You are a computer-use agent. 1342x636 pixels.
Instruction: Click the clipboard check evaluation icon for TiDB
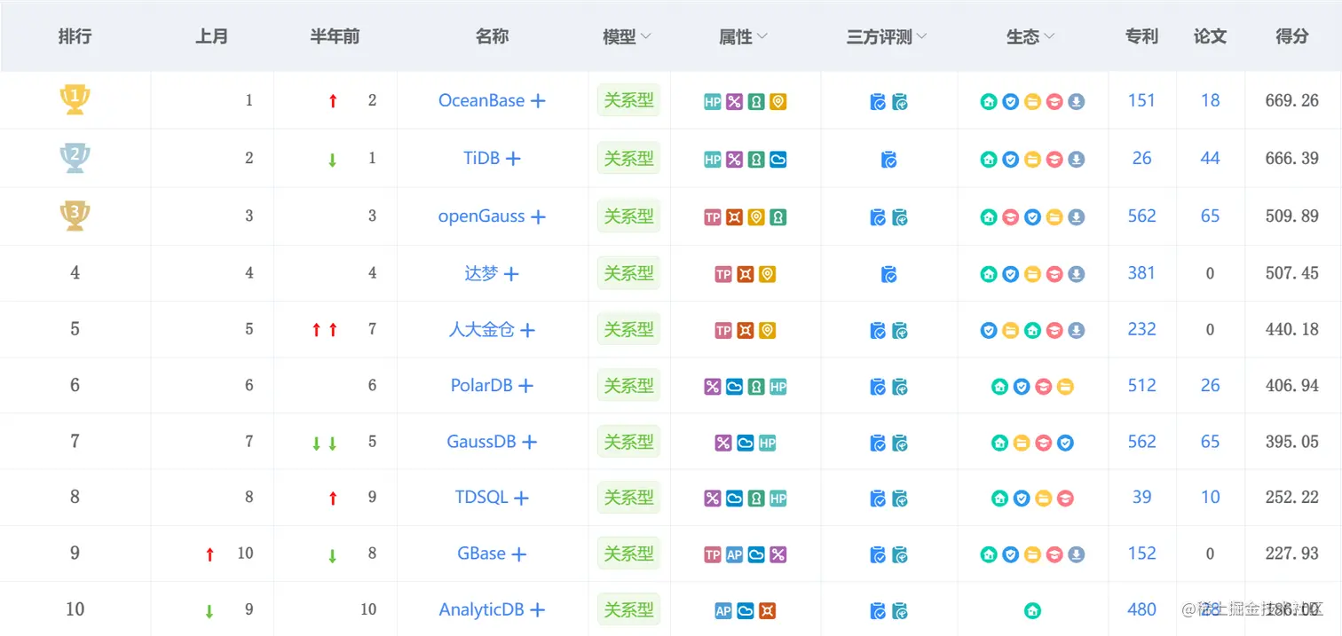pyautogui.click(x=888, y=160)
